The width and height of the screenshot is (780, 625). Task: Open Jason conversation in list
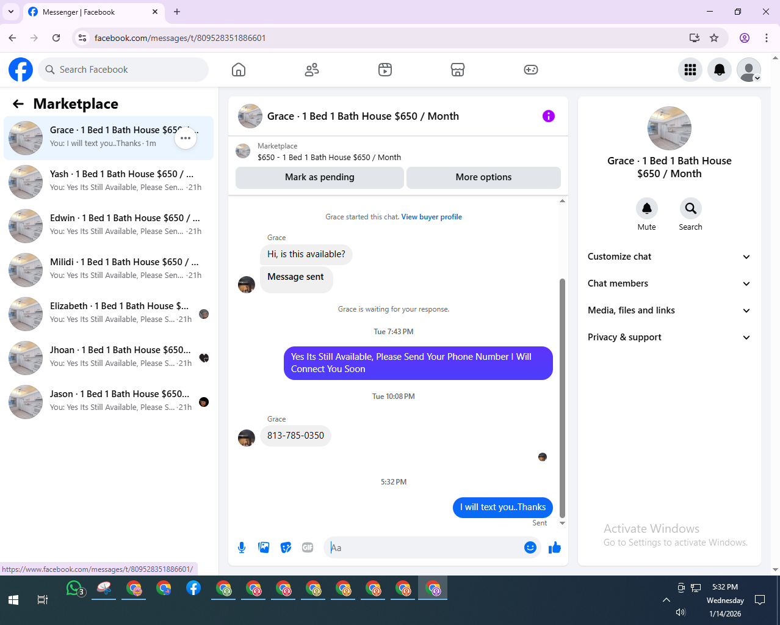point(109,402)
